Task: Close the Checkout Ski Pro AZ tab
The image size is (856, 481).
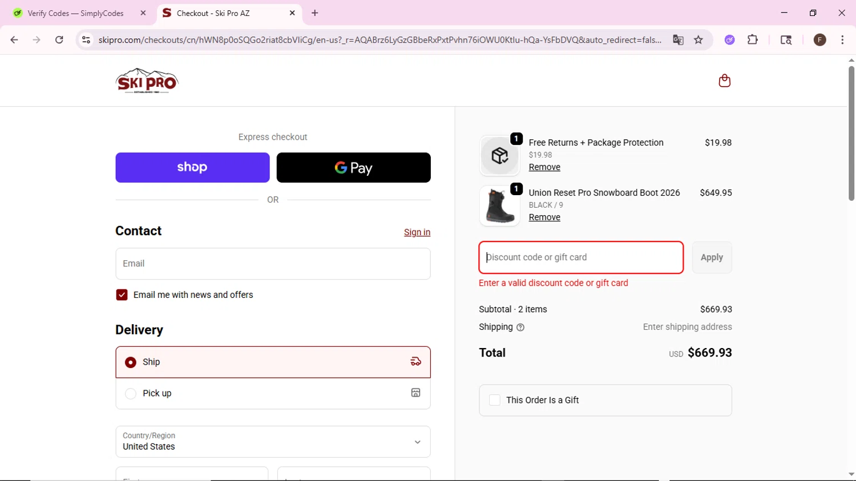Action: pos(292,13)
